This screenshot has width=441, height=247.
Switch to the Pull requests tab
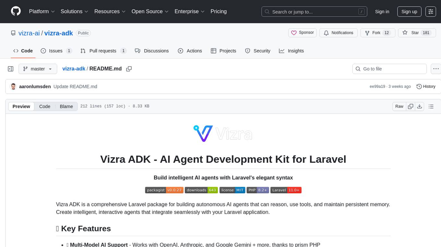[103, 51]
